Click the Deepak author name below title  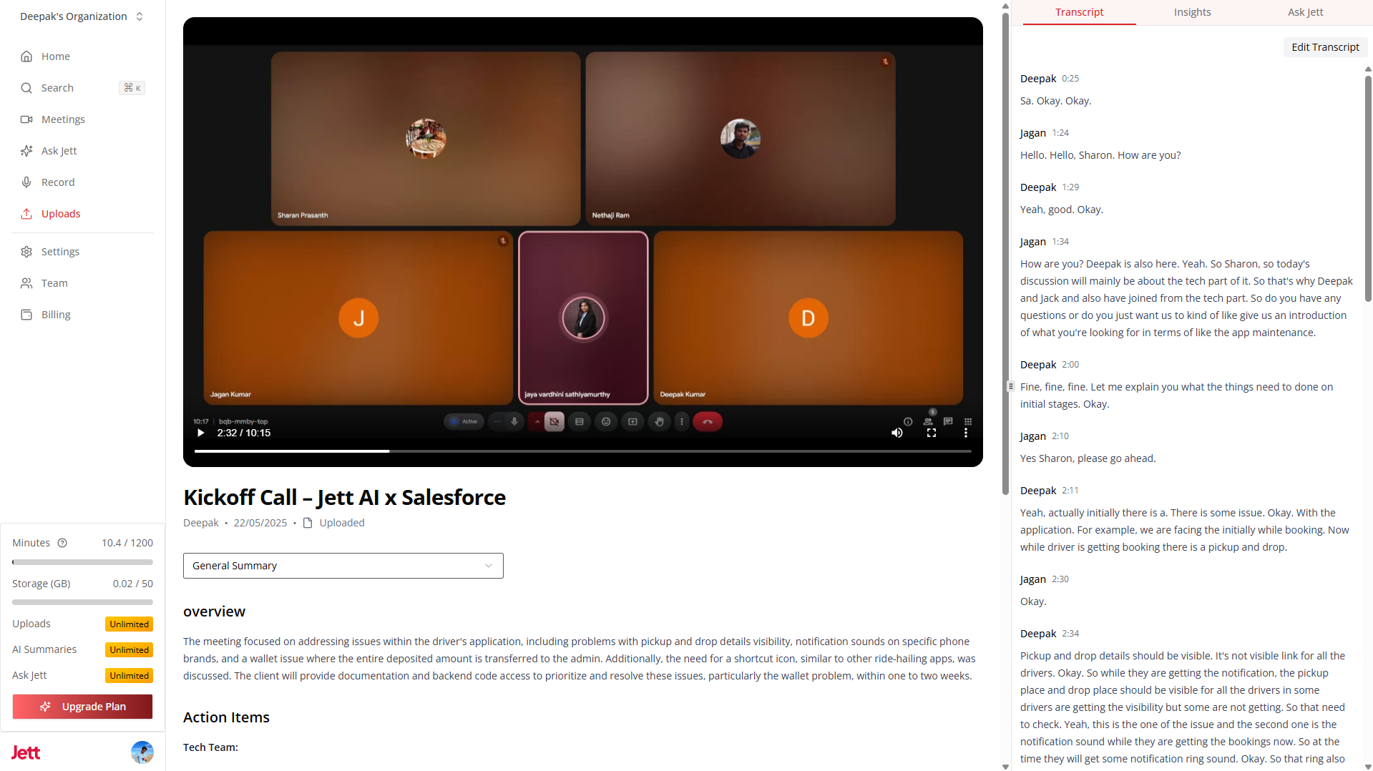[201, 523]
